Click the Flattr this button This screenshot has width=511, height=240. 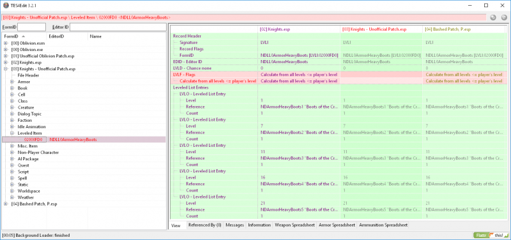pyautogui.click(x=490, y=235)
